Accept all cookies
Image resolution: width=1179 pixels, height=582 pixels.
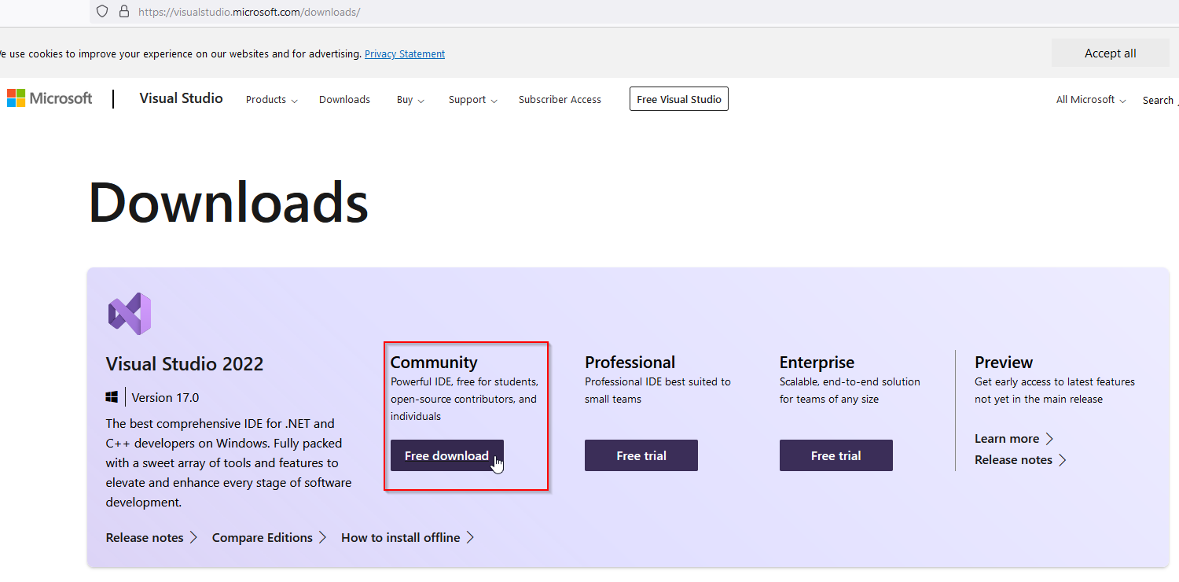pos(1110,53)
